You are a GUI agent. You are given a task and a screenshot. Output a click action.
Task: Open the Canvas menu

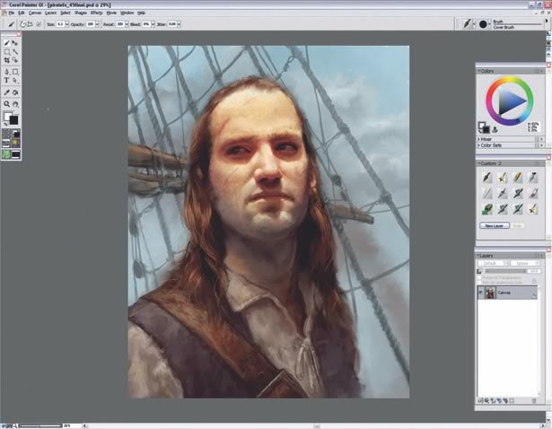(x=35, y=13)
